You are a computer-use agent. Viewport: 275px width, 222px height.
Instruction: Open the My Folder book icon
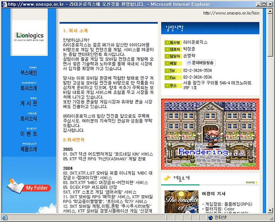[x=15, y=186]
